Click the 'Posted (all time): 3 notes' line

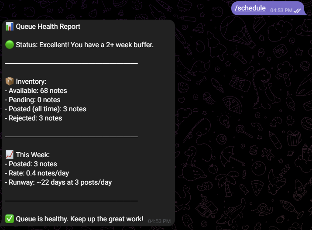click(45, 109)
